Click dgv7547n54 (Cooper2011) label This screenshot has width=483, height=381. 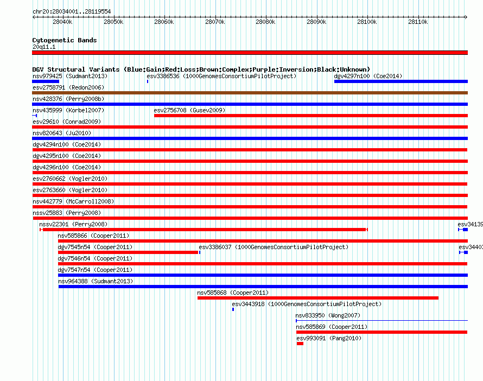point(95,270)
